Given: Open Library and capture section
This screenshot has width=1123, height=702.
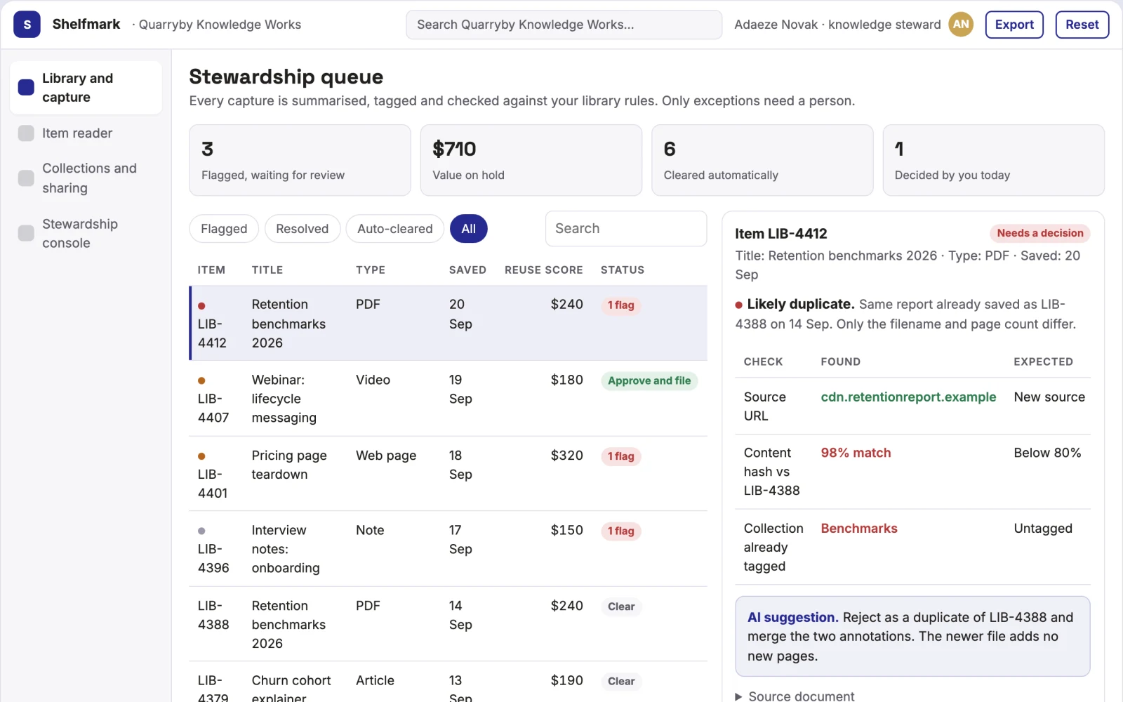Looking at the screenshot, I should 86,88.
